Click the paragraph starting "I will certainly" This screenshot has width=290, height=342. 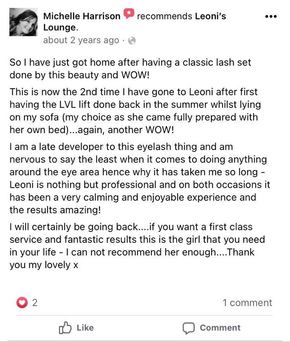[x=136, y=246]
